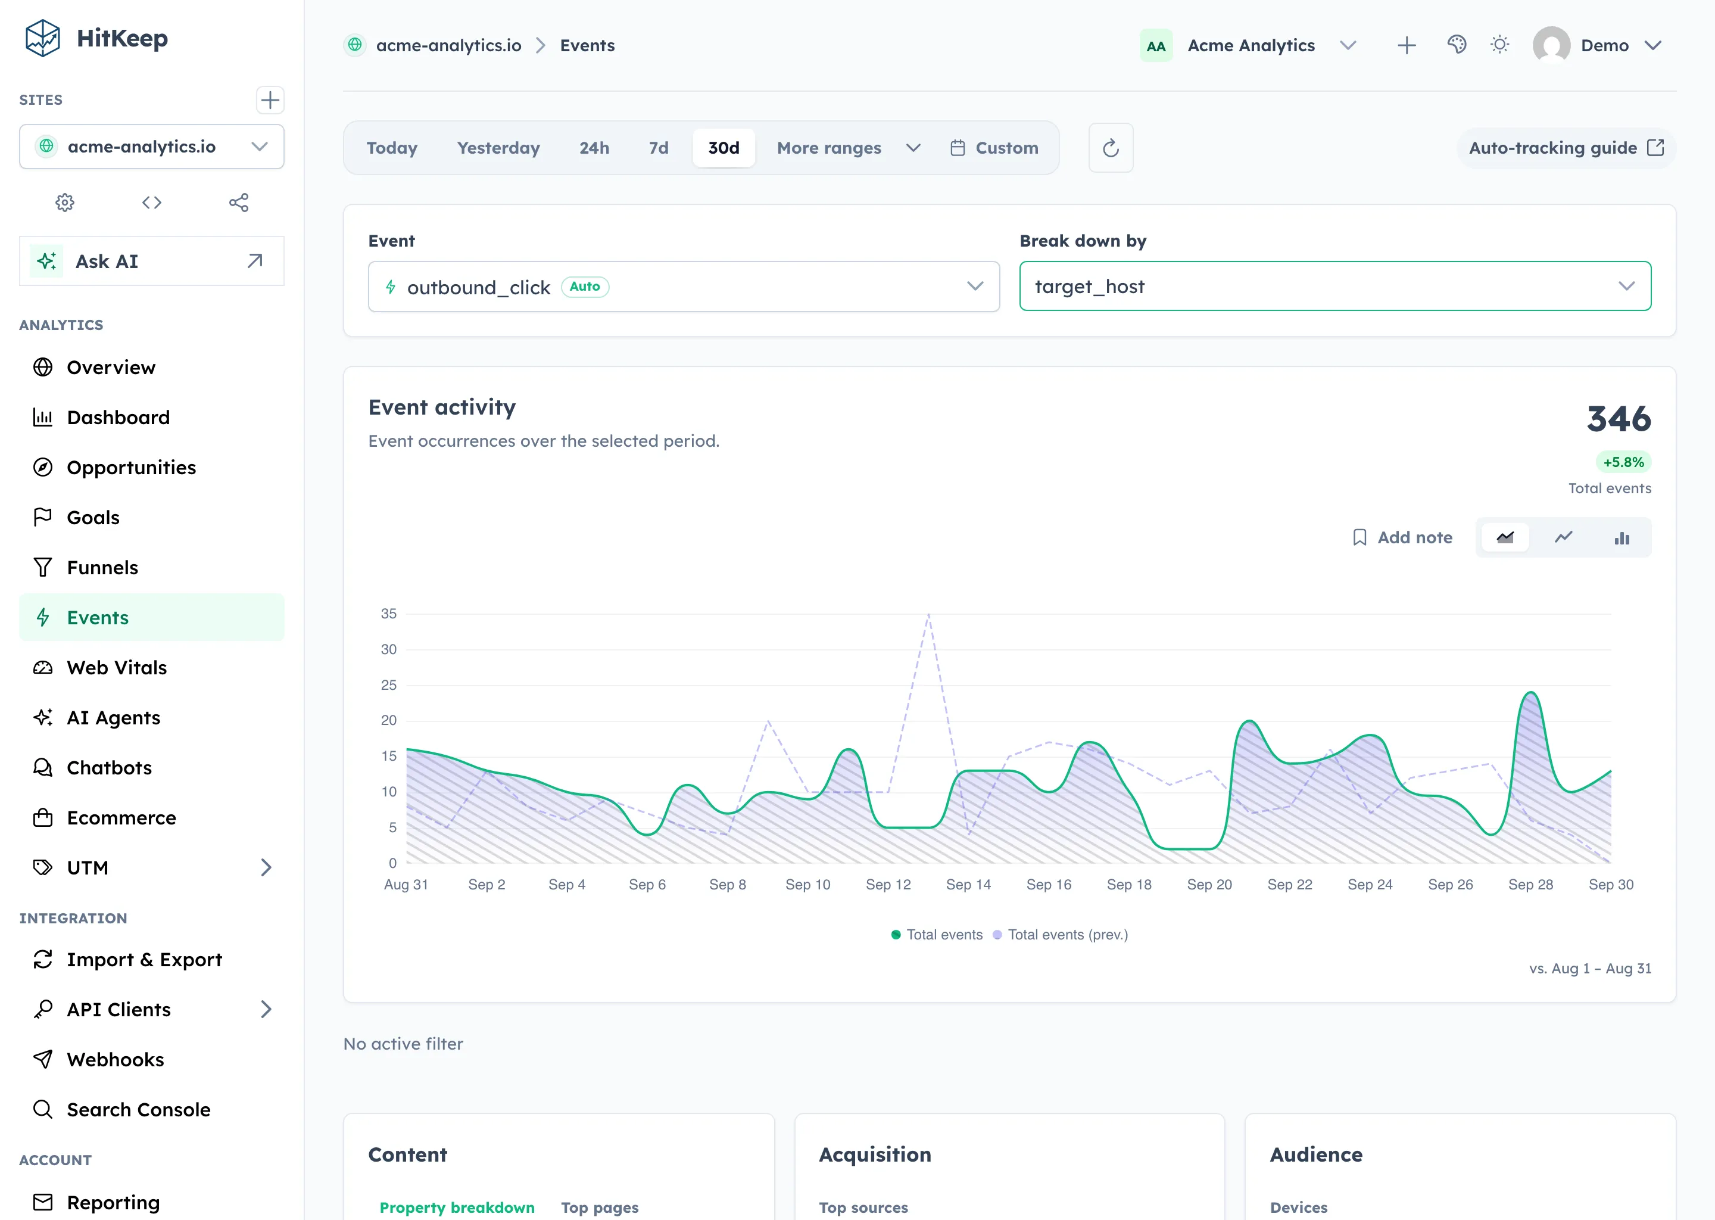Select the 7d time range
This screenshot has width=1715, height=1220.
tap(659, 148)
